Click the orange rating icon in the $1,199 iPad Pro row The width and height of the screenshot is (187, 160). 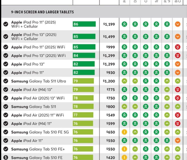[x=177, y=24]
